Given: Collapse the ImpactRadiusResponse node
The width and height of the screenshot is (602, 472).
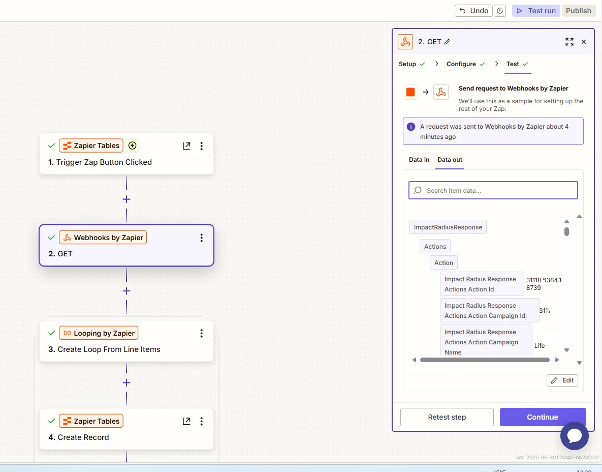Looking at the screenshot, I should [x=448, y=227].
